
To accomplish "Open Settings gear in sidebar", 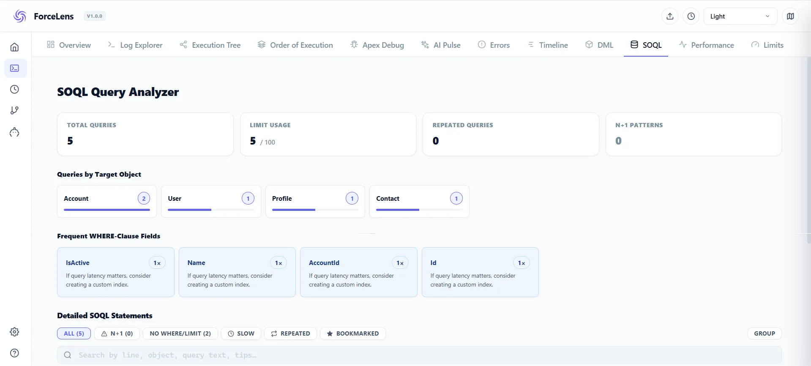I will 15,332.
